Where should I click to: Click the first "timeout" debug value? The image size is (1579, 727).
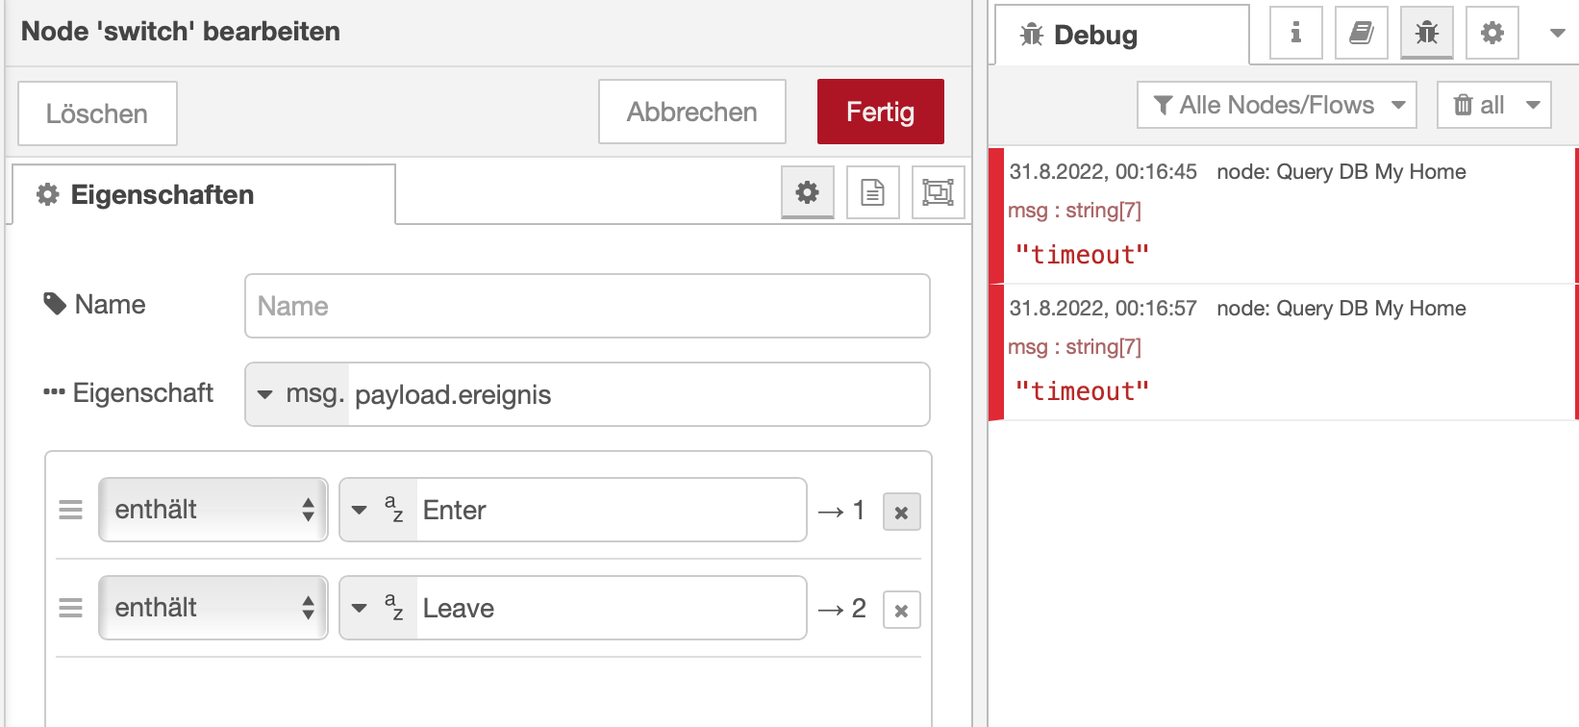pos(1082,255)
